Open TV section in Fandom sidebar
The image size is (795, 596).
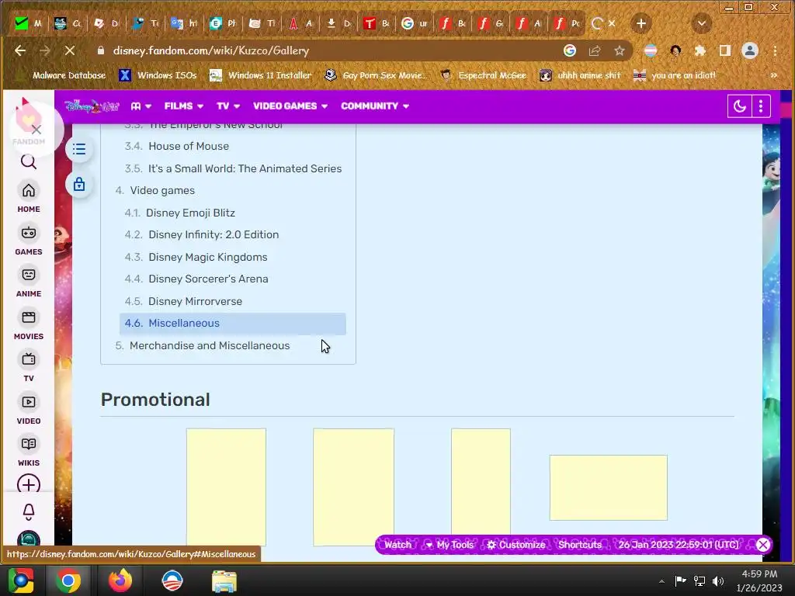(29, 367)
